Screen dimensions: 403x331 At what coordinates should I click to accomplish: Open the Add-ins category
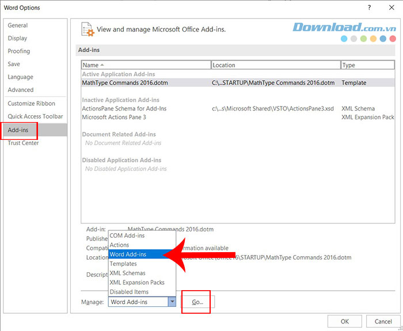coord(18,130)
